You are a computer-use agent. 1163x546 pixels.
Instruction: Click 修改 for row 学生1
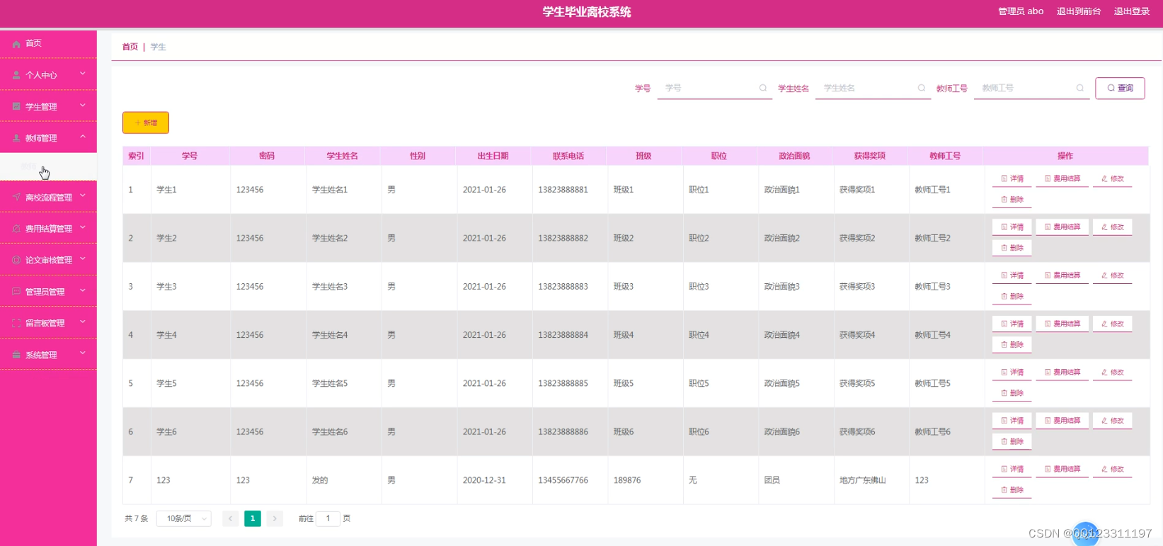click(1113, 178)
